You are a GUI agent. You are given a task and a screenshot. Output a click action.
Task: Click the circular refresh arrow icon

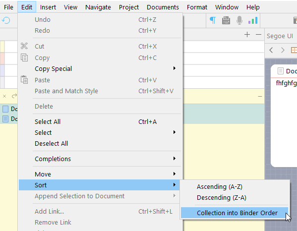pos(6,20)
